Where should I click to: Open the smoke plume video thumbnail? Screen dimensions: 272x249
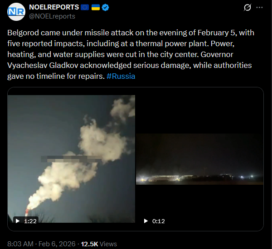click(x=71, y=159)
